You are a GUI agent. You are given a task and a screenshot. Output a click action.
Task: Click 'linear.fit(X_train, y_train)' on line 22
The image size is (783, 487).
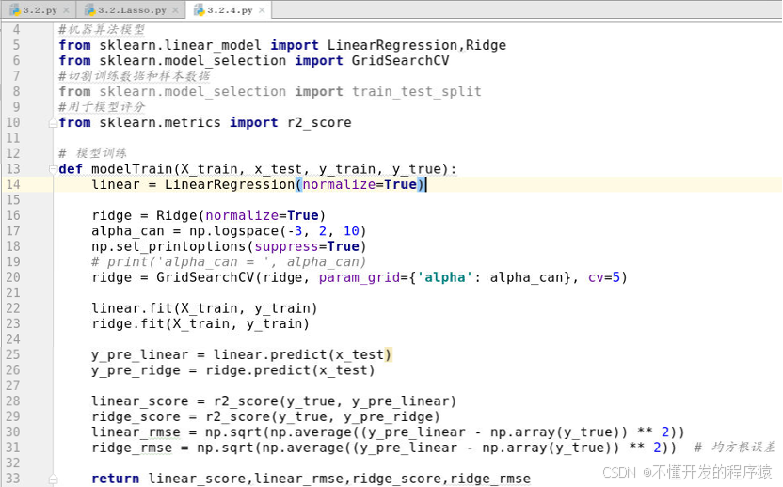tap(204, 308)
